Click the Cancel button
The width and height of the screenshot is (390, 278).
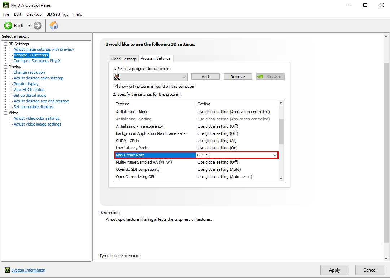tap(369, 270)
